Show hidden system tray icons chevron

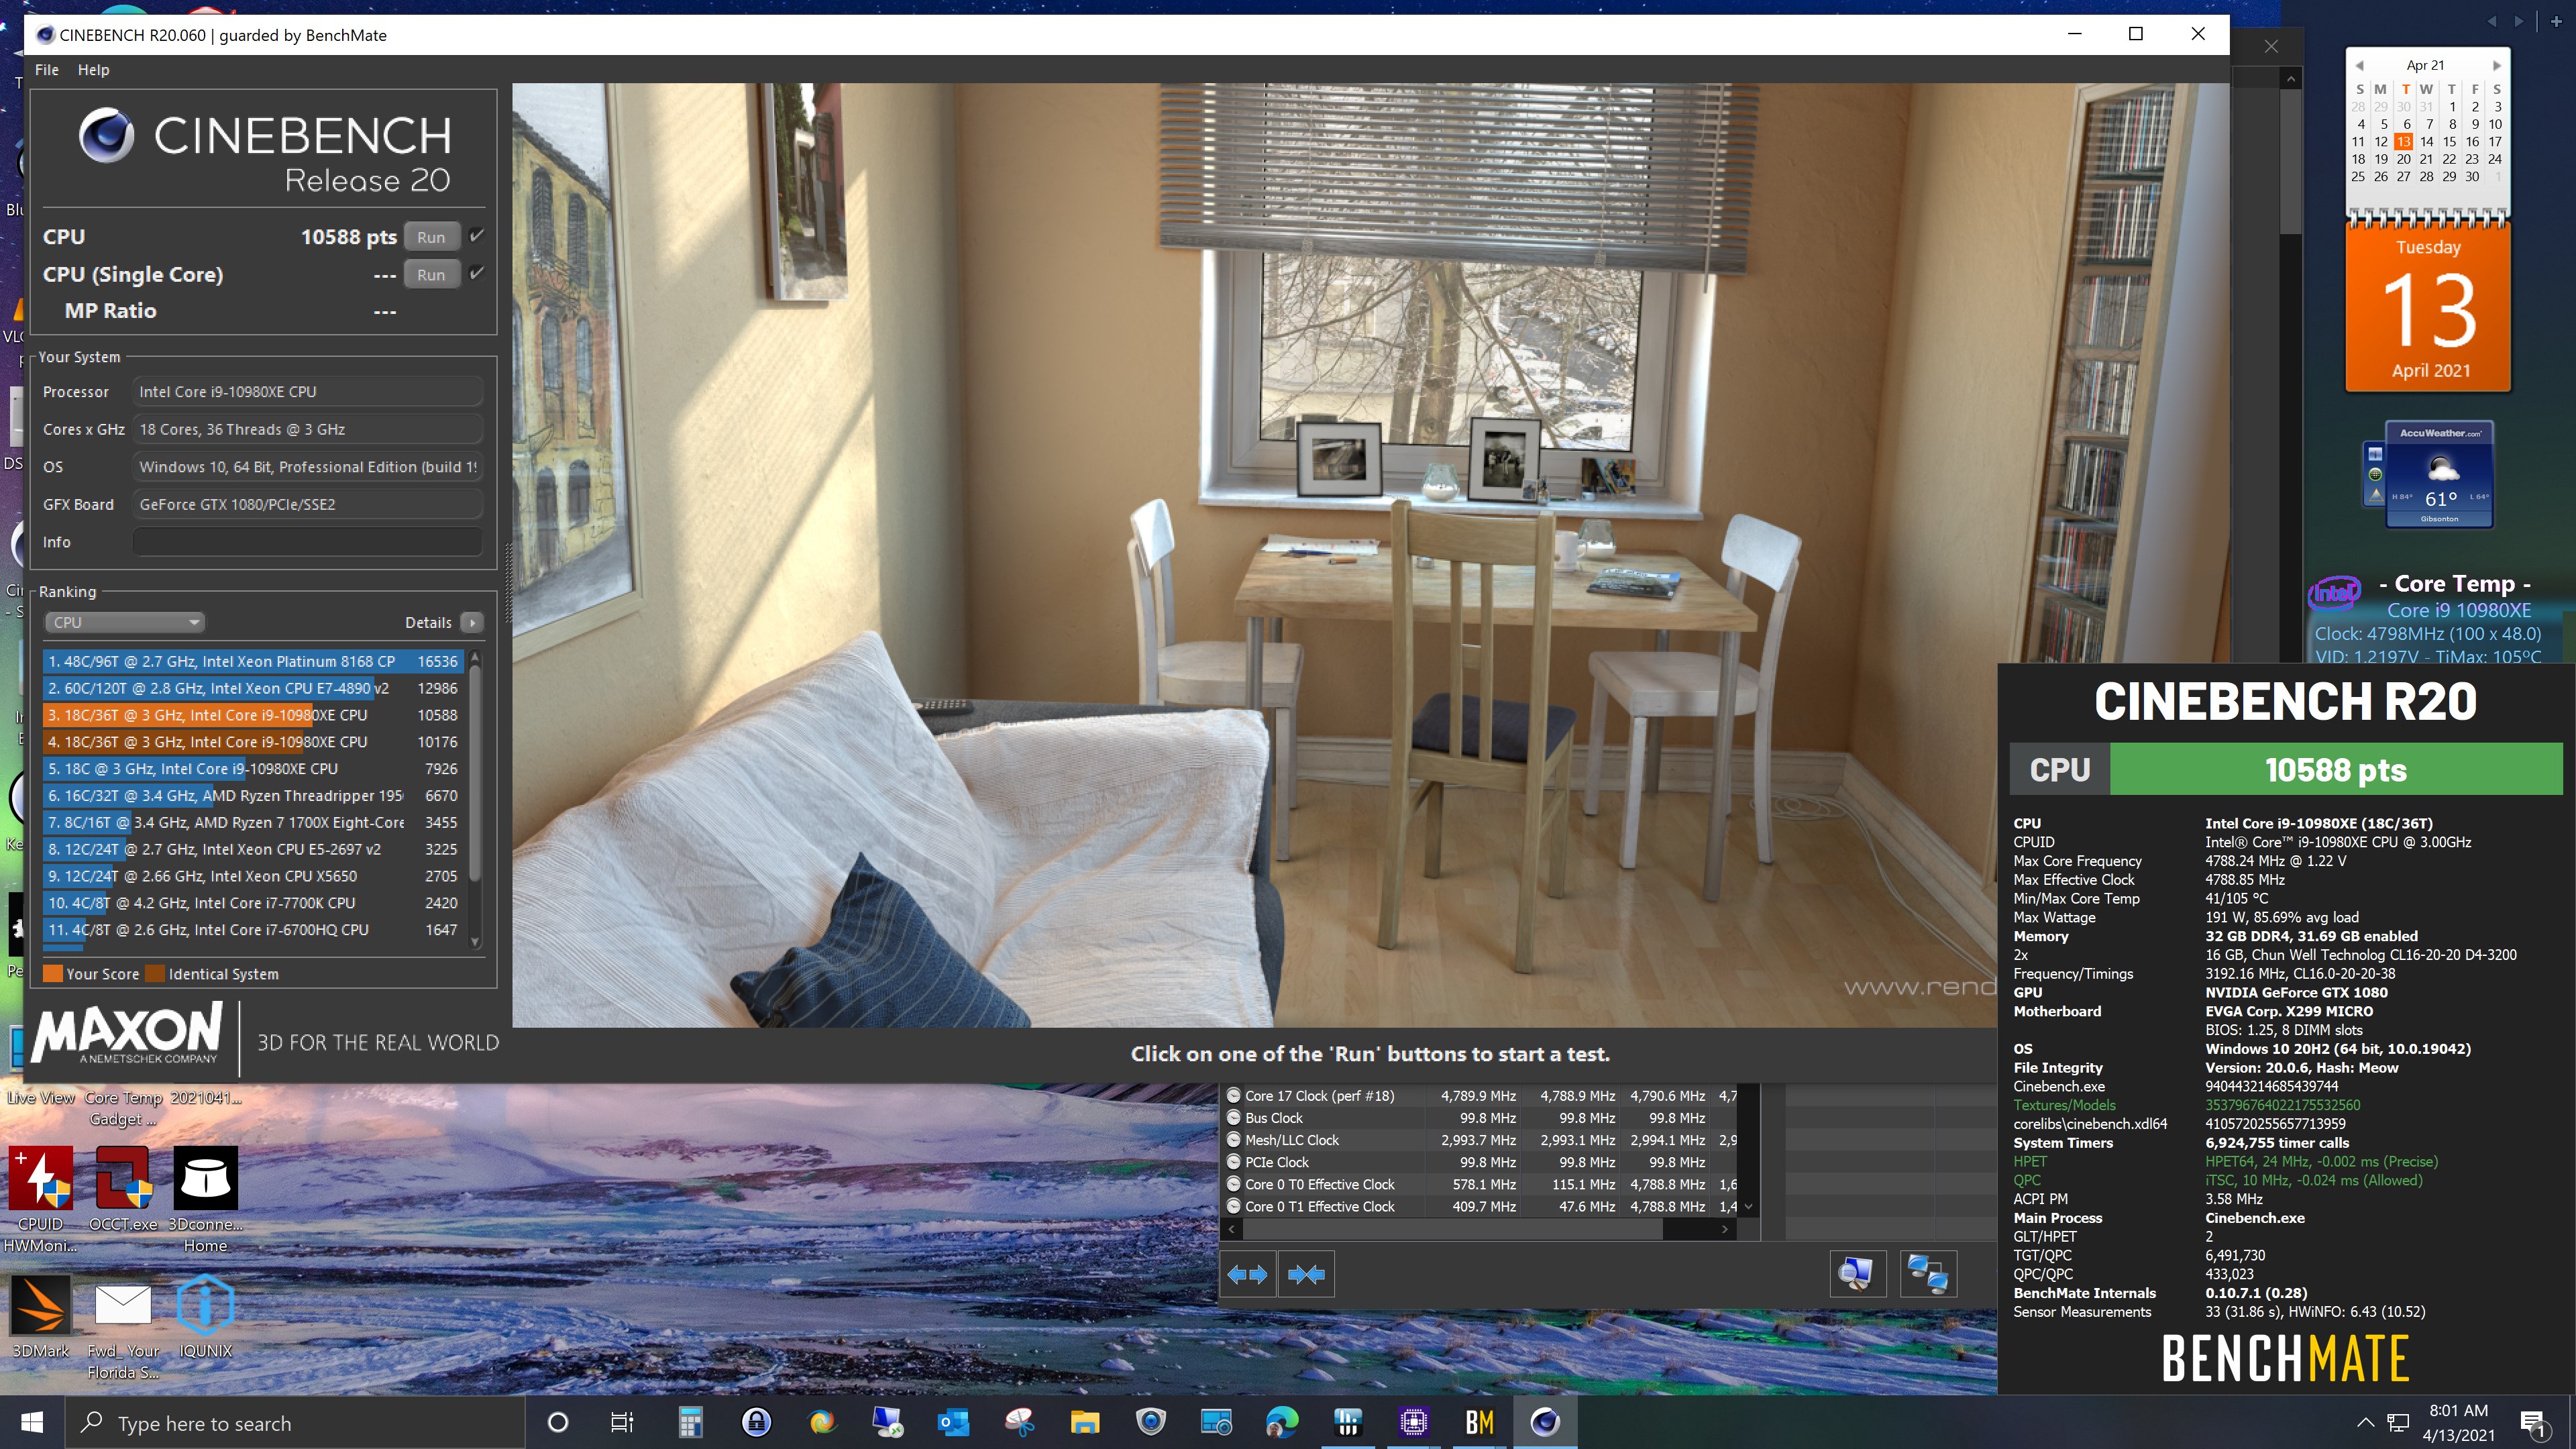point(2365,1422)
